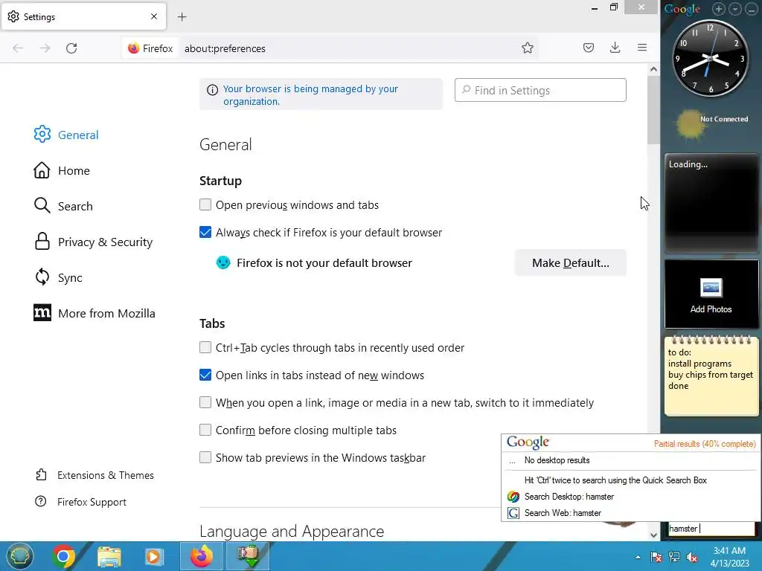The height and width of the screenshot is (571, 762).
Task: Open the Windows Start orb
Action: (19, 556)
